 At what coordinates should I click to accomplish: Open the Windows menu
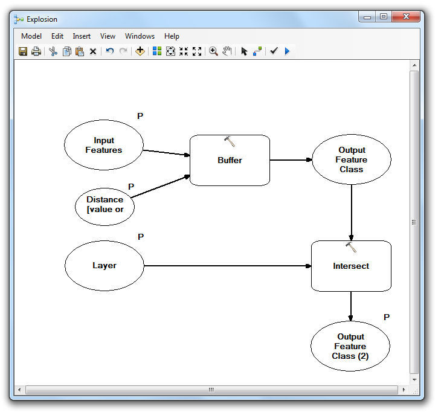point(140,36)
